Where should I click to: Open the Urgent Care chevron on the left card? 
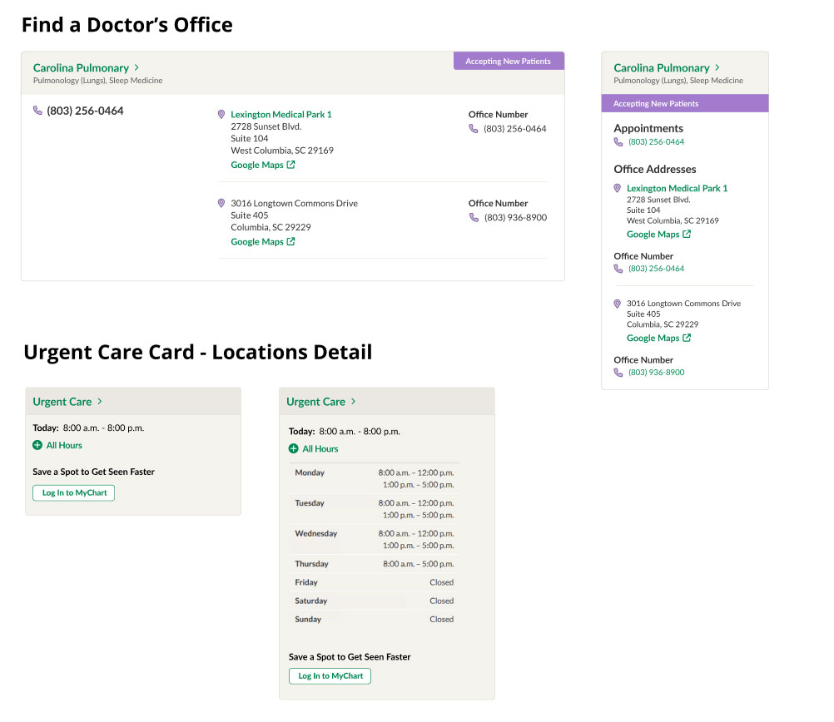click(x=100, y=401)
